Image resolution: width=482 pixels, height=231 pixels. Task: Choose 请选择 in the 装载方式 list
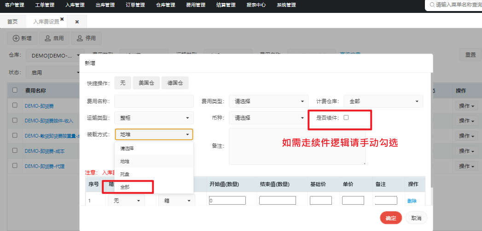(154, 148)
